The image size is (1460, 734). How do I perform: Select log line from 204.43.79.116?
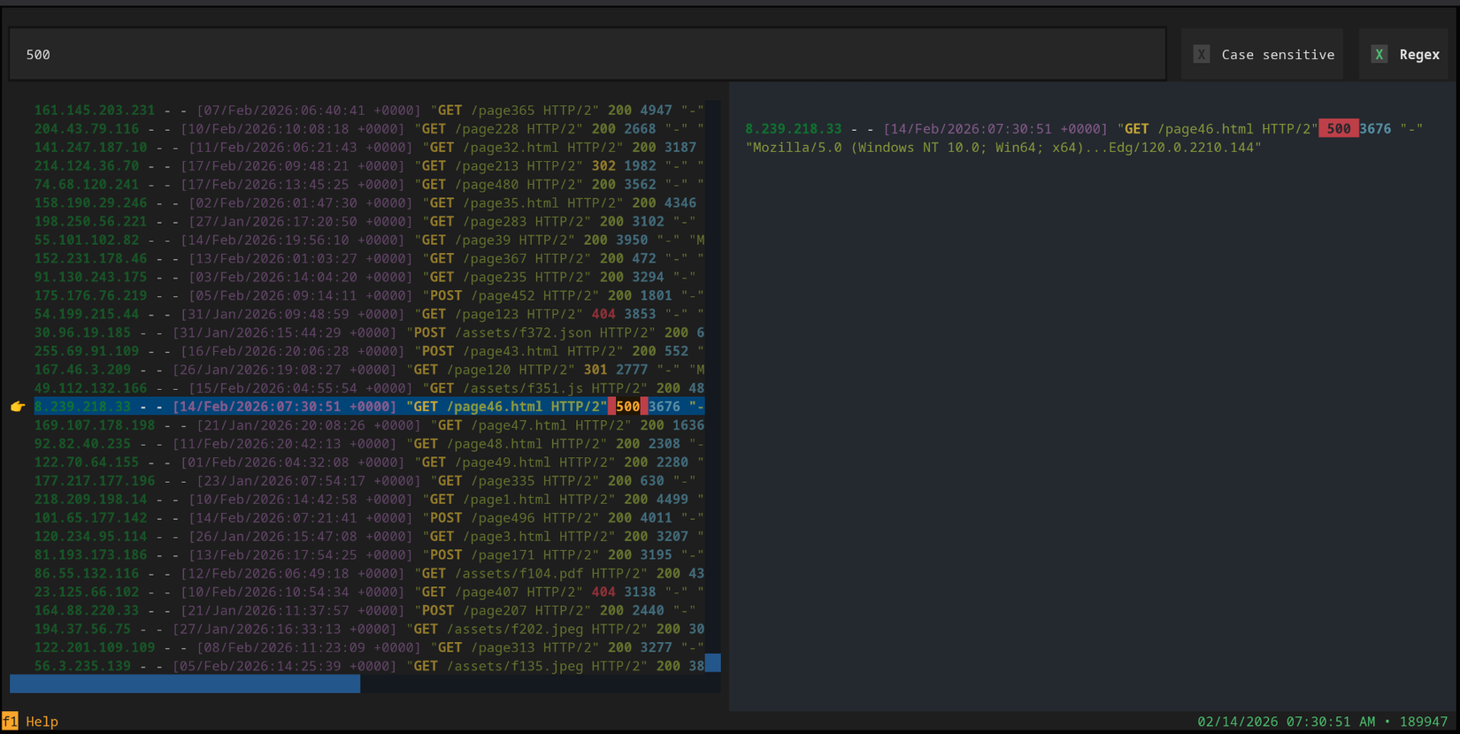pyautogui.click(x=369, y=129)
